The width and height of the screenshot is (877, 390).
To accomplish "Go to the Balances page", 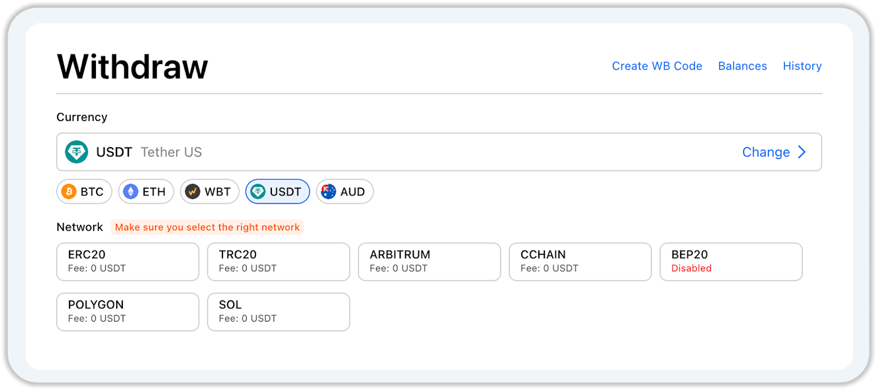I will (x=742, y=66).
